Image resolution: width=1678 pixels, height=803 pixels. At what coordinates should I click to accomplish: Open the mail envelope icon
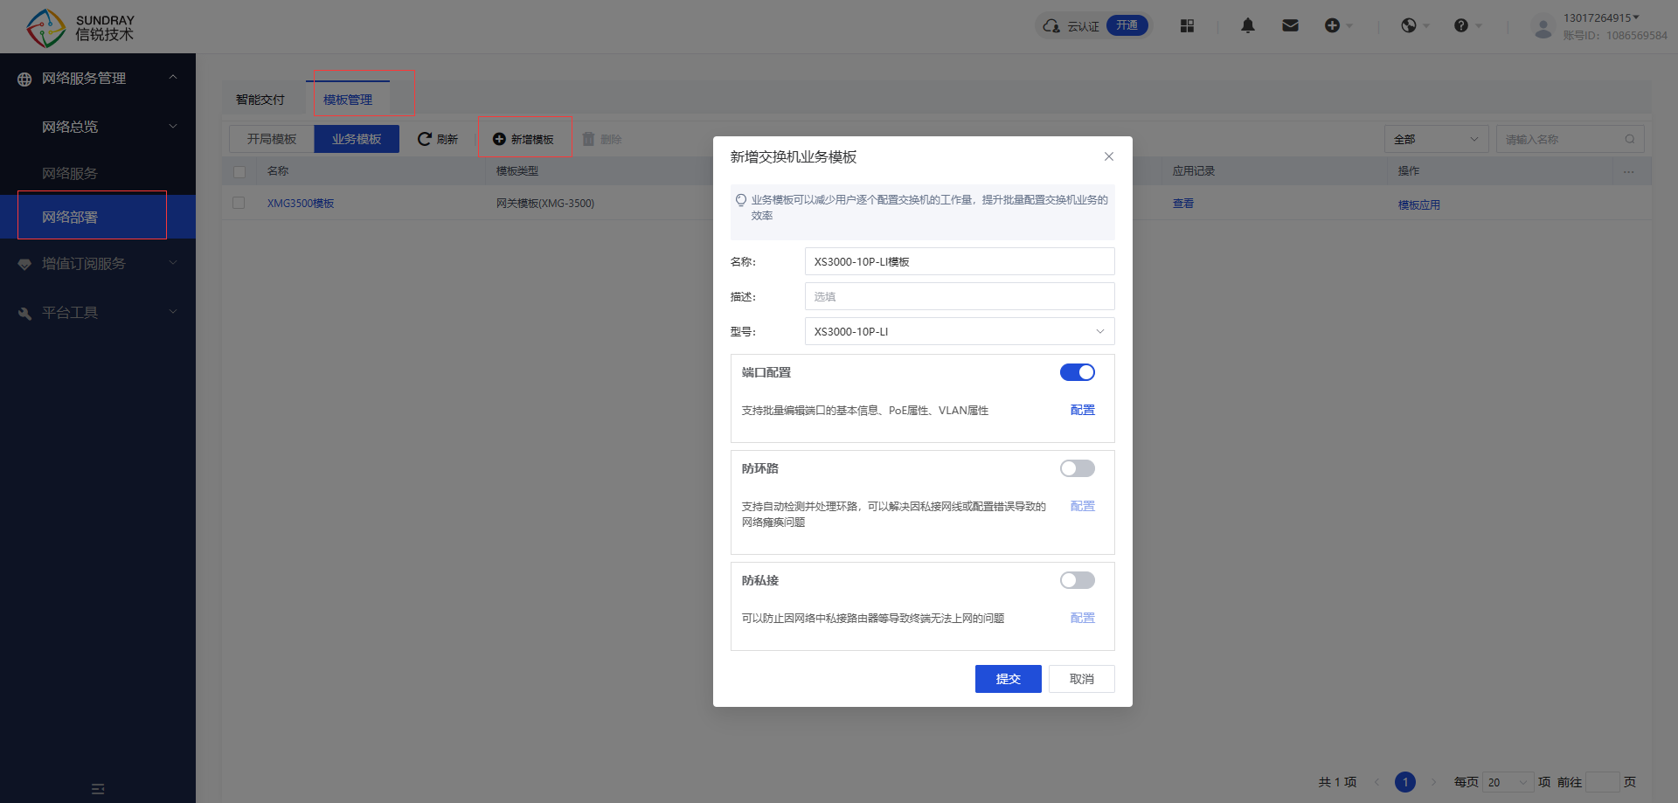1290,25
